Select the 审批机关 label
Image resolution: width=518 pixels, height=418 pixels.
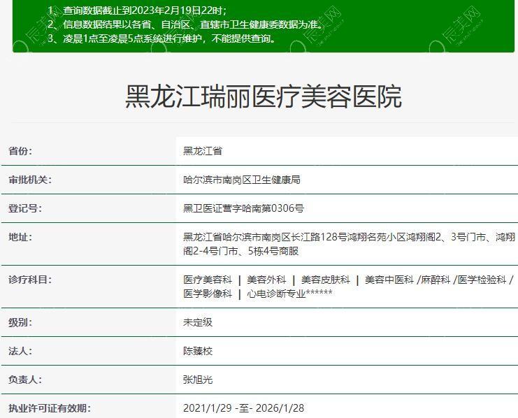coord(30,180)
